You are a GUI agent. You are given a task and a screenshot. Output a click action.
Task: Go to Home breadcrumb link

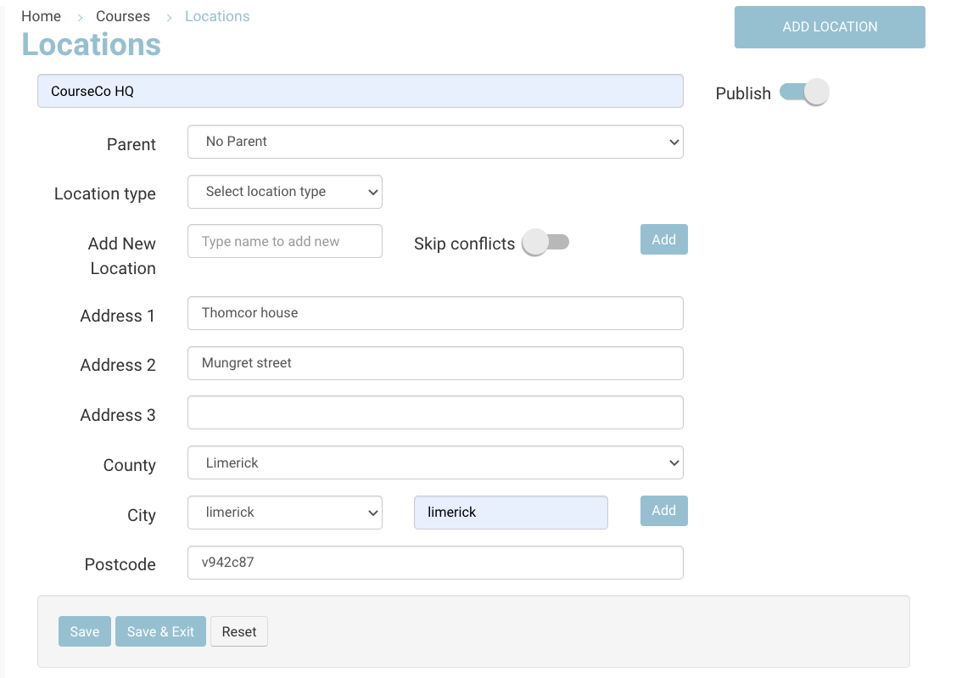[41, 16]
